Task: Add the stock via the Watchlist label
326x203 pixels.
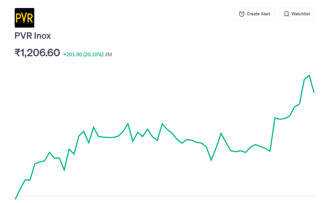Action: (x=301, y=14)
